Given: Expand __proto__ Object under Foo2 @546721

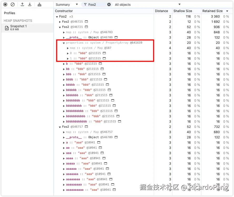Looking at the screenshot, I should coord(64,38).
